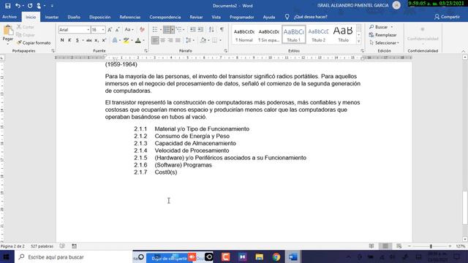Decrease font size with the smaller A
Viewport: 468px width, 263px height.
(118, 30)
